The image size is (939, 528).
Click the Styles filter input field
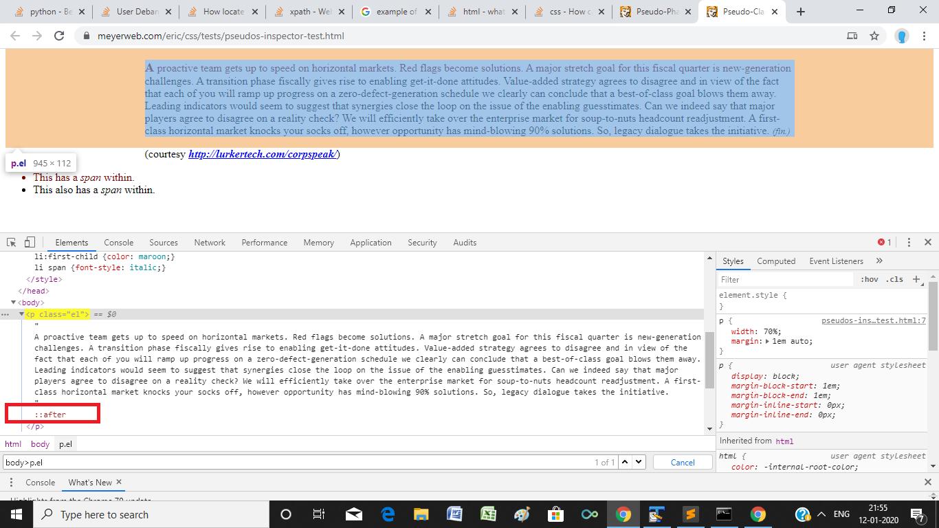point(784,279)
